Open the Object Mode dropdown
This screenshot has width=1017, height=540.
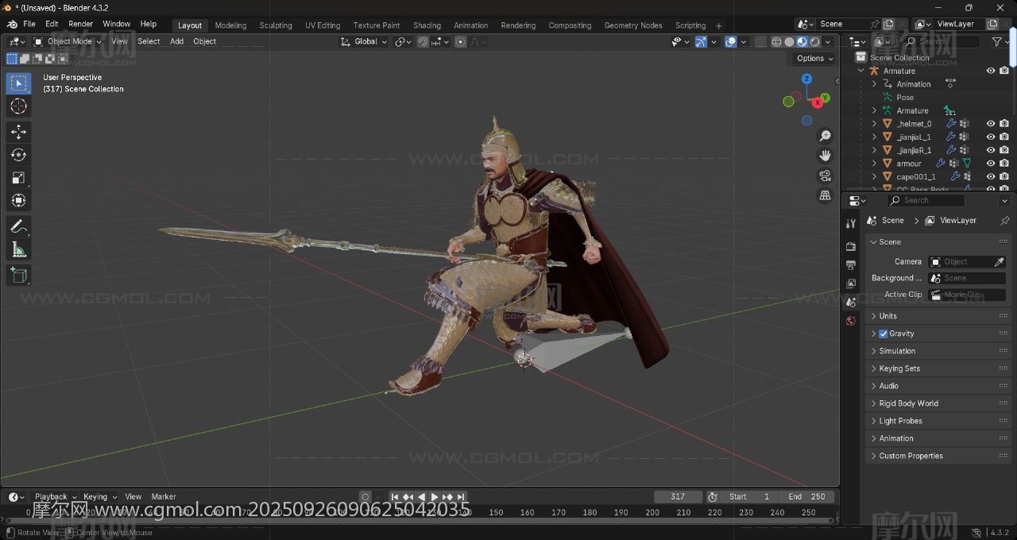coord(68,41)
